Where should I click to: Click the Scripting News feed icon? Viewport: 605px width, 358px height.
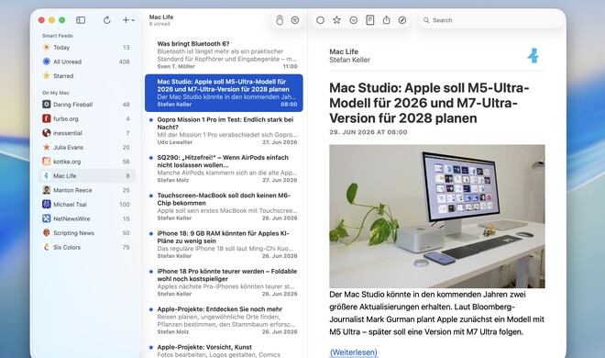(x=47, y=233)
